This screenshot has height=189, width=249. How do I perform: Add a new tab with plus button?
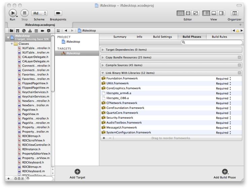[x=241, y=25]
